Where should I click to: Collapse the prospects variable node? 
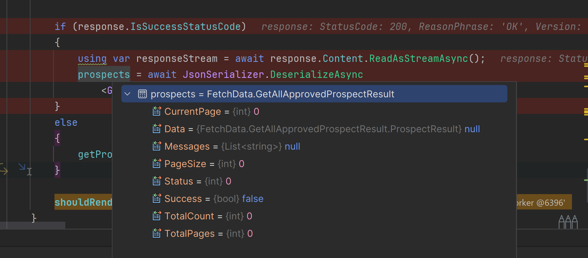(127, 94)
